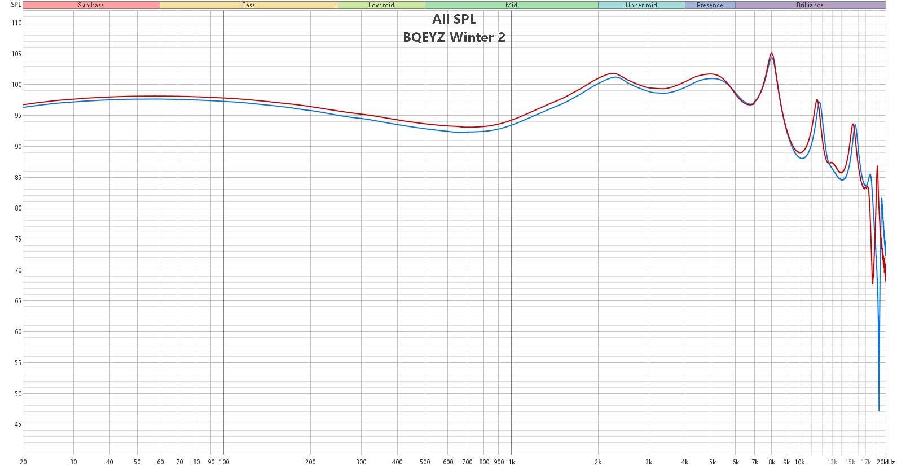Click the "All SPL" graph title
The height and width of the screenshot is (469, 897).
point(454,19)
